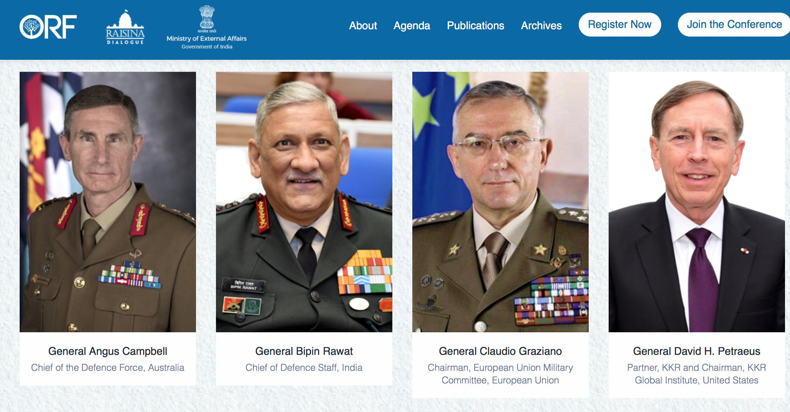Open the About menu item

[x=363, y=26]
